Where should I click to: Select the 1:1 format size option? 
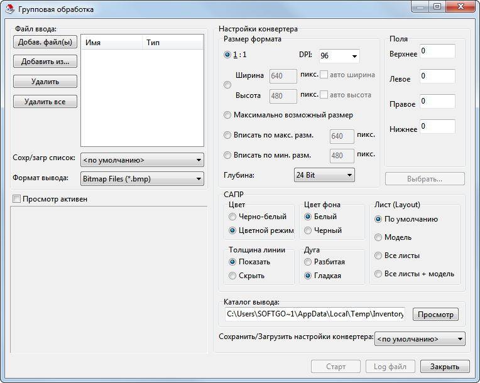point(227,55)
